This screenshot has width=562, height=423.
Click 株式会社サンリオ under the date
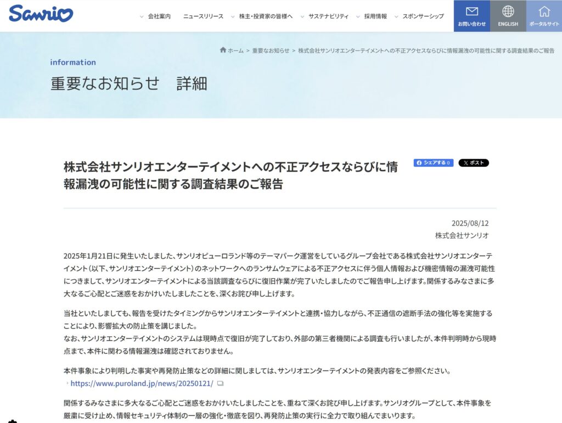pos(462,235)
